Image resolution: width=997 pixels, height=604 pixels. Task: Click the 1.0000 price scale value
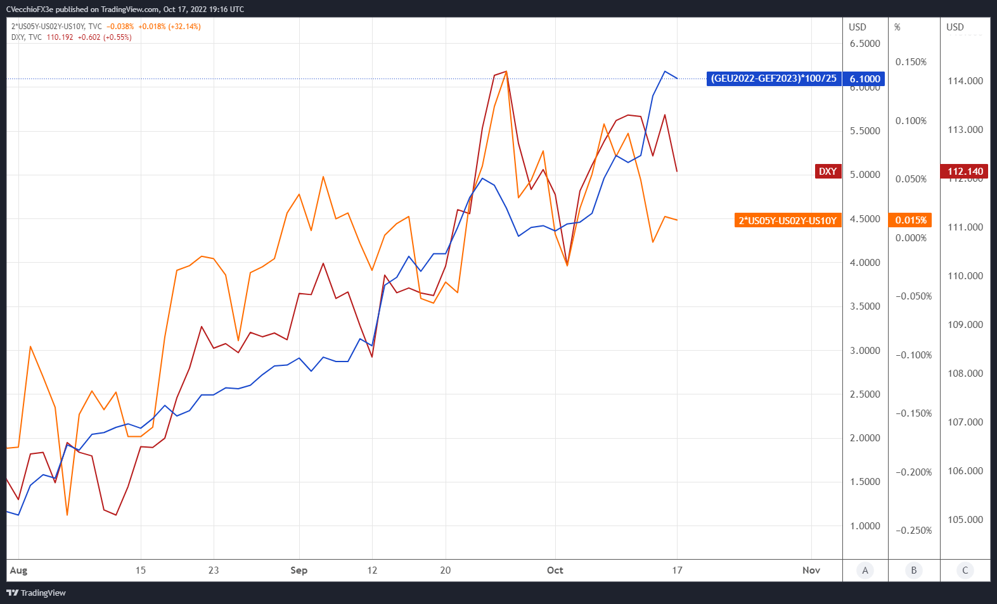(865, 526)
